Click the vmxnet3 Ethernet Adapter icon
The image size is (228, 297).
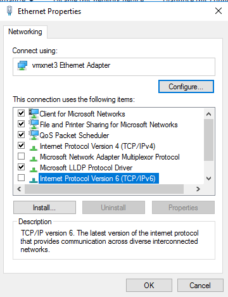22,66
